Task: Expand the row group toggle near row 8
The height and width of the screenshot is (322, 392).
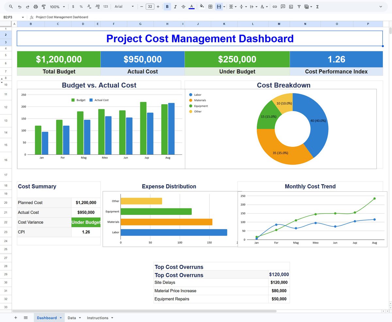Action: coord(2,79)
